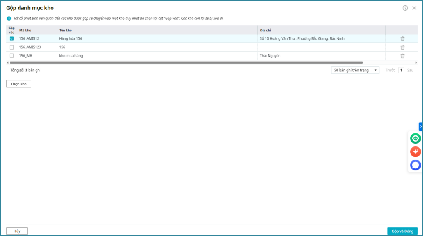Click the info icon beside the notice
423x236 pixels.
[9, 18]
